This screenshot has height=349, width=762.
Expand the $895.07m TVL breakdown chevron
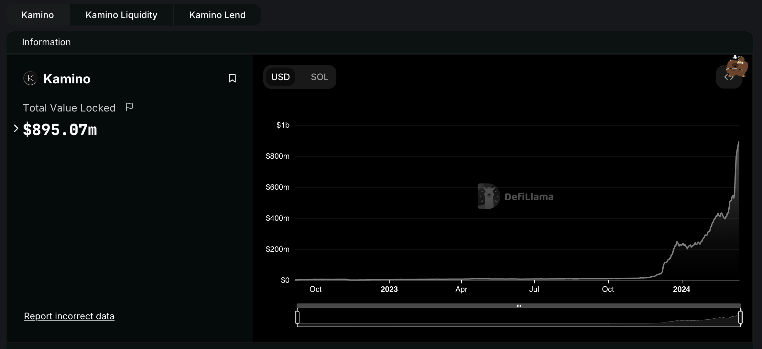16,128
